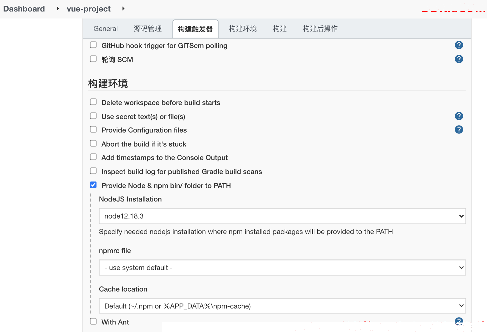Open npmrc file dropdown showing use system default

pyautogui.click(x=282, y=268)
